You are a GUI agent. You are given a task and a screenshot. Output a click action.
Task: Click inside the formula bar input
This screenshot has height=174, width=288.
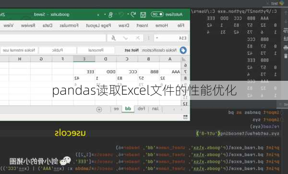(53, 38)
